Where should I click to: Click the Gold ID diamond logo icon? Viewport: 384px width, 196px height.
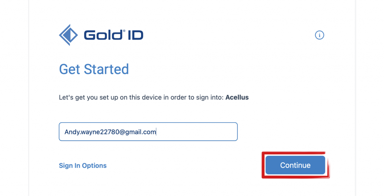tap(68, 35)
